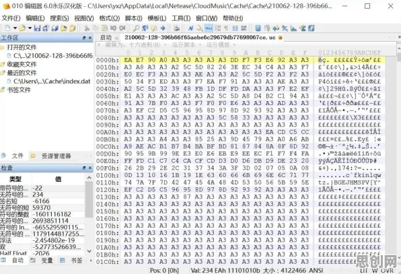
Task: Select inspector value 59370
Action: tap(42, 207)
